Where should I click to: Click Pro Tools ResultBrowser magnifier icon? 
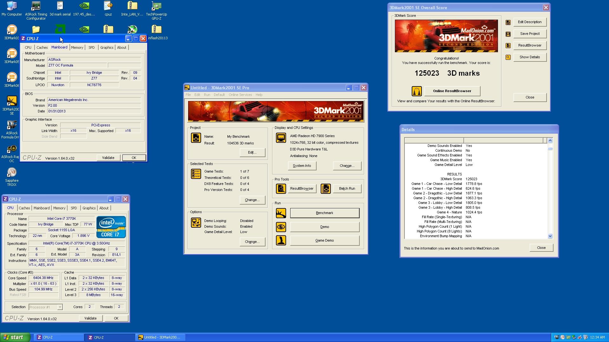tap(281, 189)
